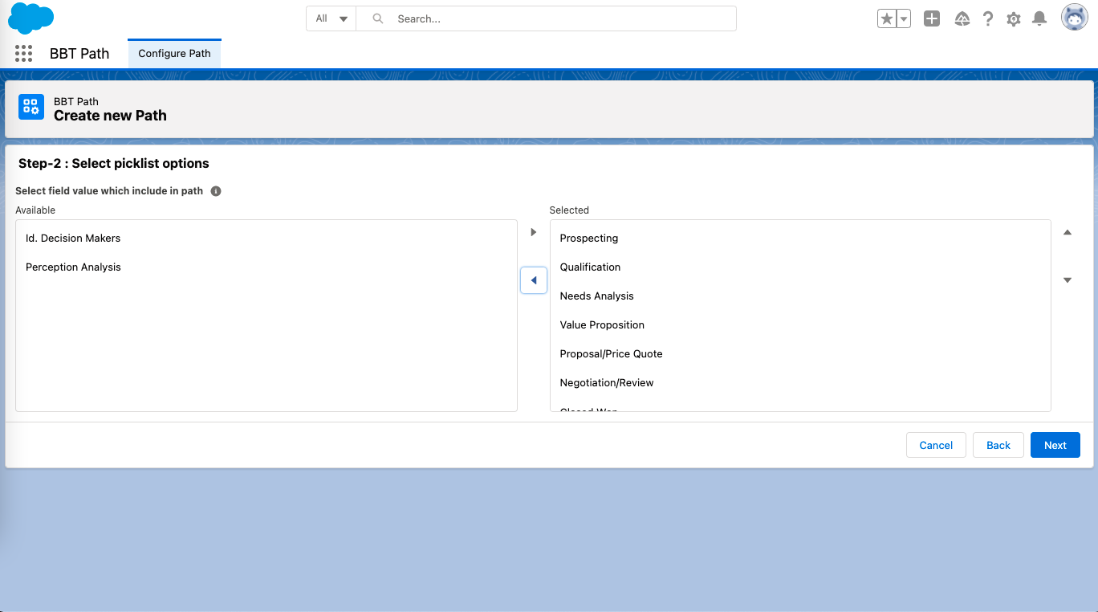
Task: Click into the global Search field
Action: (x=546, y=18)
